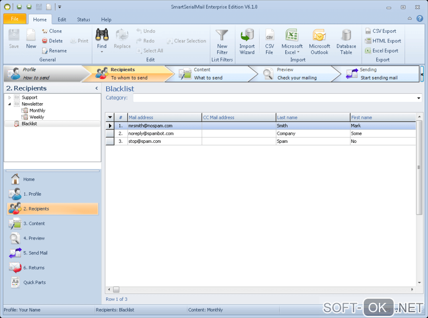Click row selector for row 2
This screenshot has width=428, height=318.
pyautogui.click(x=110, y=134)
